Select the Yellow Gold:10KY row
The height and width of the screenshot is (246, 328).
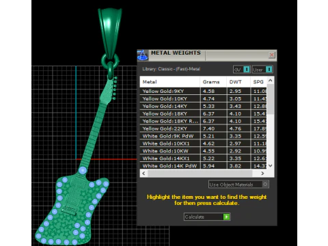(203, 98)
